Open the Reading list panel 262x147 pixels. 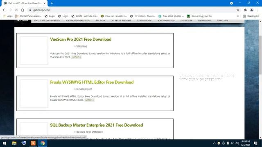[x=251, y=16]
